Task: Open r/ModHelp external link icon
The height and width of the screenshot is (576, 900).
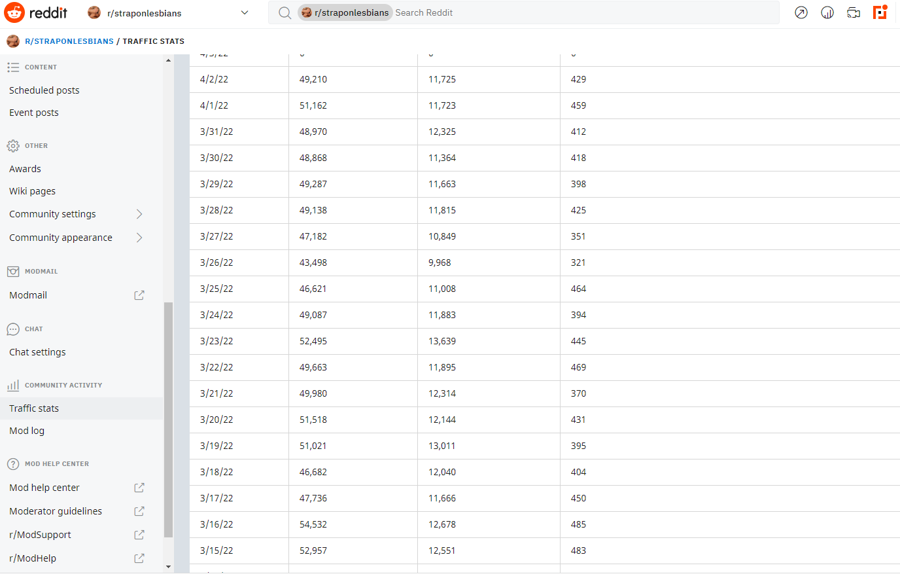Action: pyautogui.click(x=139, y=558)
